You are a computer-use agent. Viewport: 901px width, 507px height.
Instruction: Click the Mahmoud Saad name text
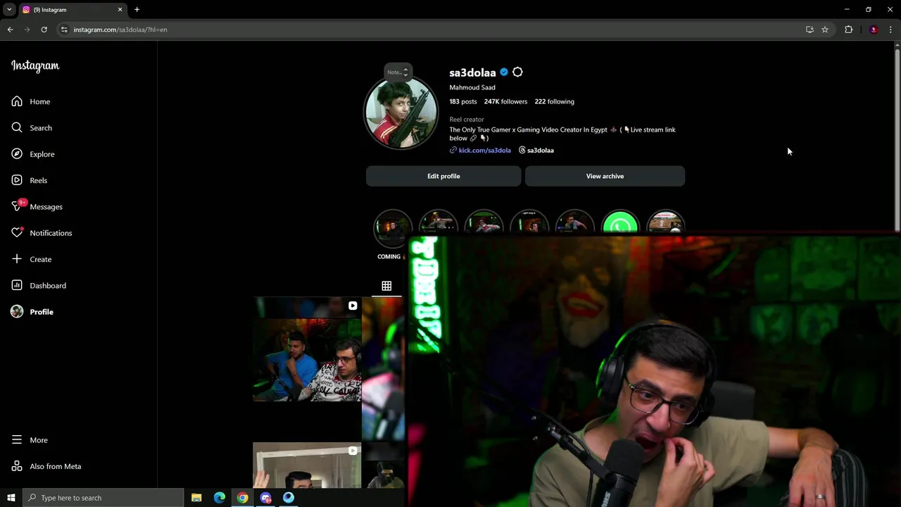[x=472, y=87]
